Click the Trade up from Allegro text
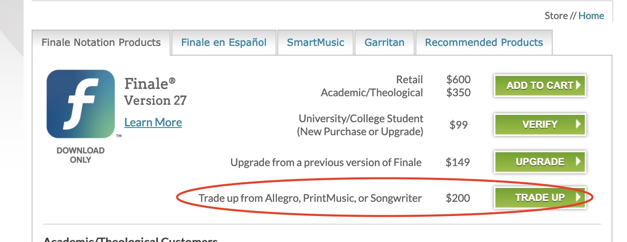Image resolution: width=627 pixels, height=242 pixels. tap(310, 198)
